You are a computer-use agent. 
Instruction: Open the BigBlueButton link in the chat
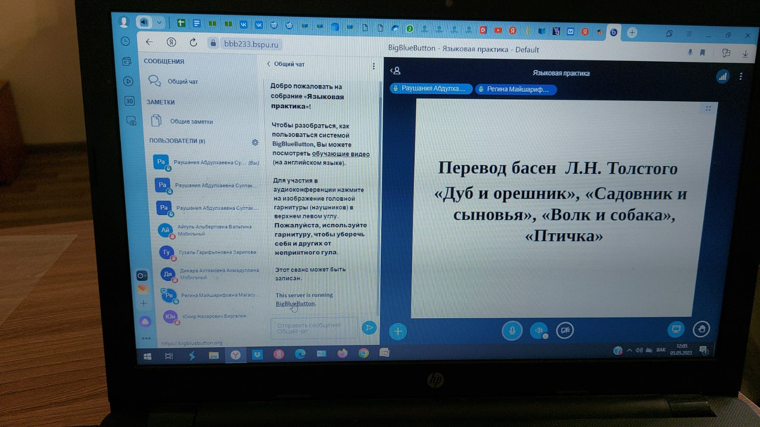(x=295, y=304)
